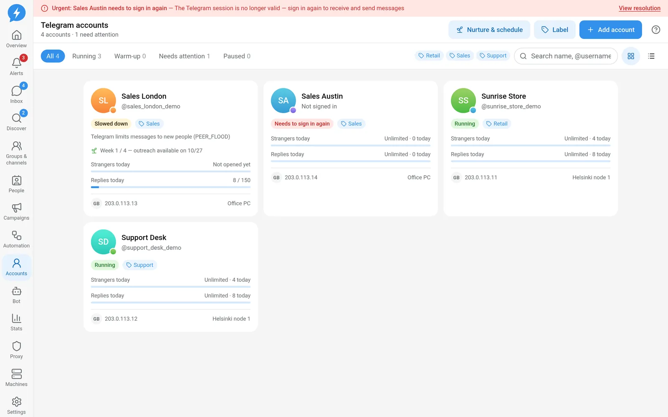Switch to the Running 3 tab
668x417 pixels.
coord(87,56)
